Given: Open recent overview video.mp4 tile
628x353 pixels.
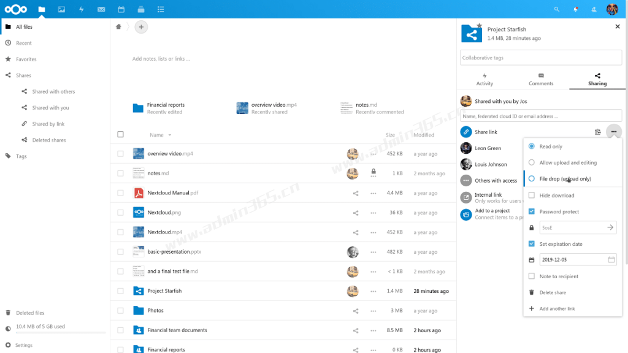Looking at the screenshot, I should point(267,108).
